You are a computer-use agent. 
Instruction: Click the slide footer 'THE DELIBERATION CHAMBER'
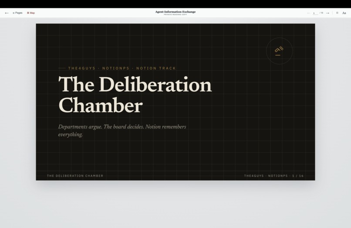pyautogui.click(x=75, y=176)
